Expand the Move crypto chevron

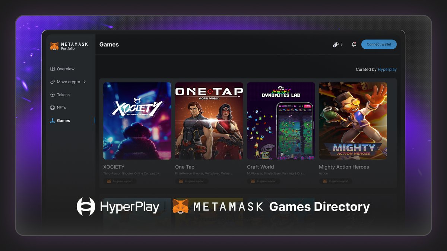[x=85, y=82]
